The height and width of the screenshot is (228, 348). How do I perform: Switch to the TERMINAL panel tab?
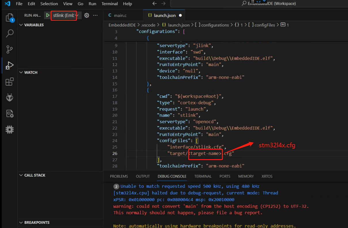click(203, 176)
